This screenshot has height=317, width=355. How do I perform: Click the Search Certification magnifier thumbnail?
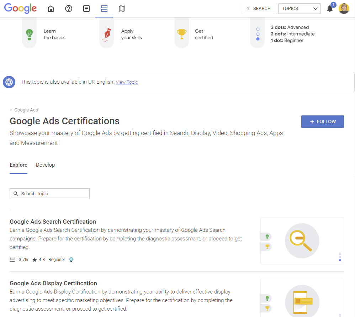coord(302,241)
